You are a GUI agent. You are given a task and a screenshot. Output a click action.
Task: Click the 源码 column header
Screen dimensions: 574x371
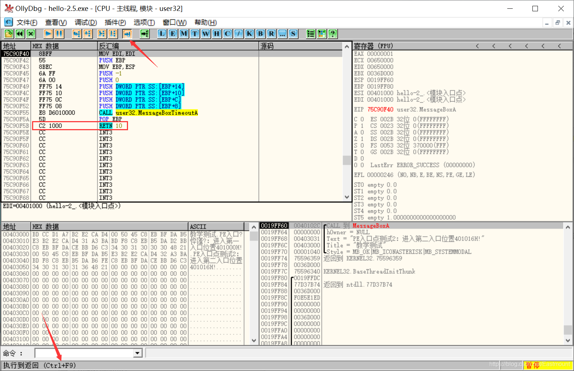[x=301, y=46]
